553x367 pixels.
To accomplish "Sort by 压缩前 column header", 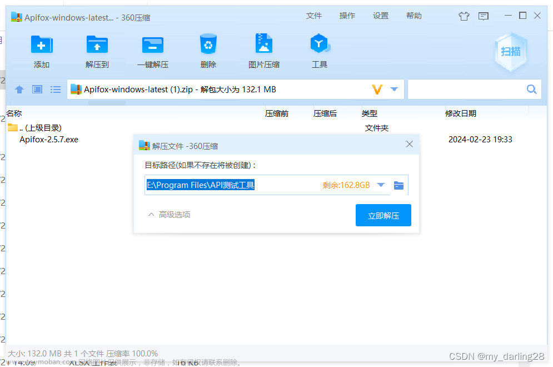I will [x=277, y=113].
